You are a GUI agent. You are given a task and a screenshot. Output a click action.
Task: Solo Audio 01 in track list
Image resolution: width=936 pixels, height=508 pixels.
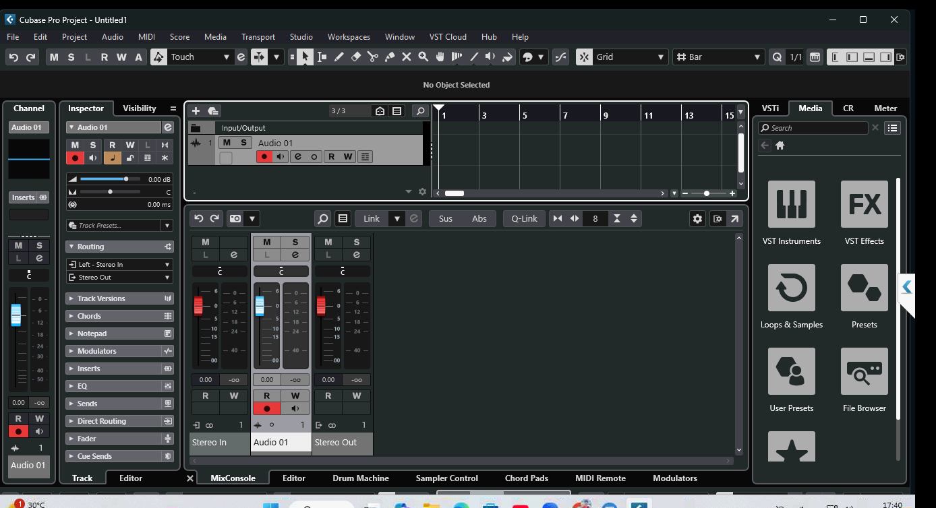coord(243,142)
